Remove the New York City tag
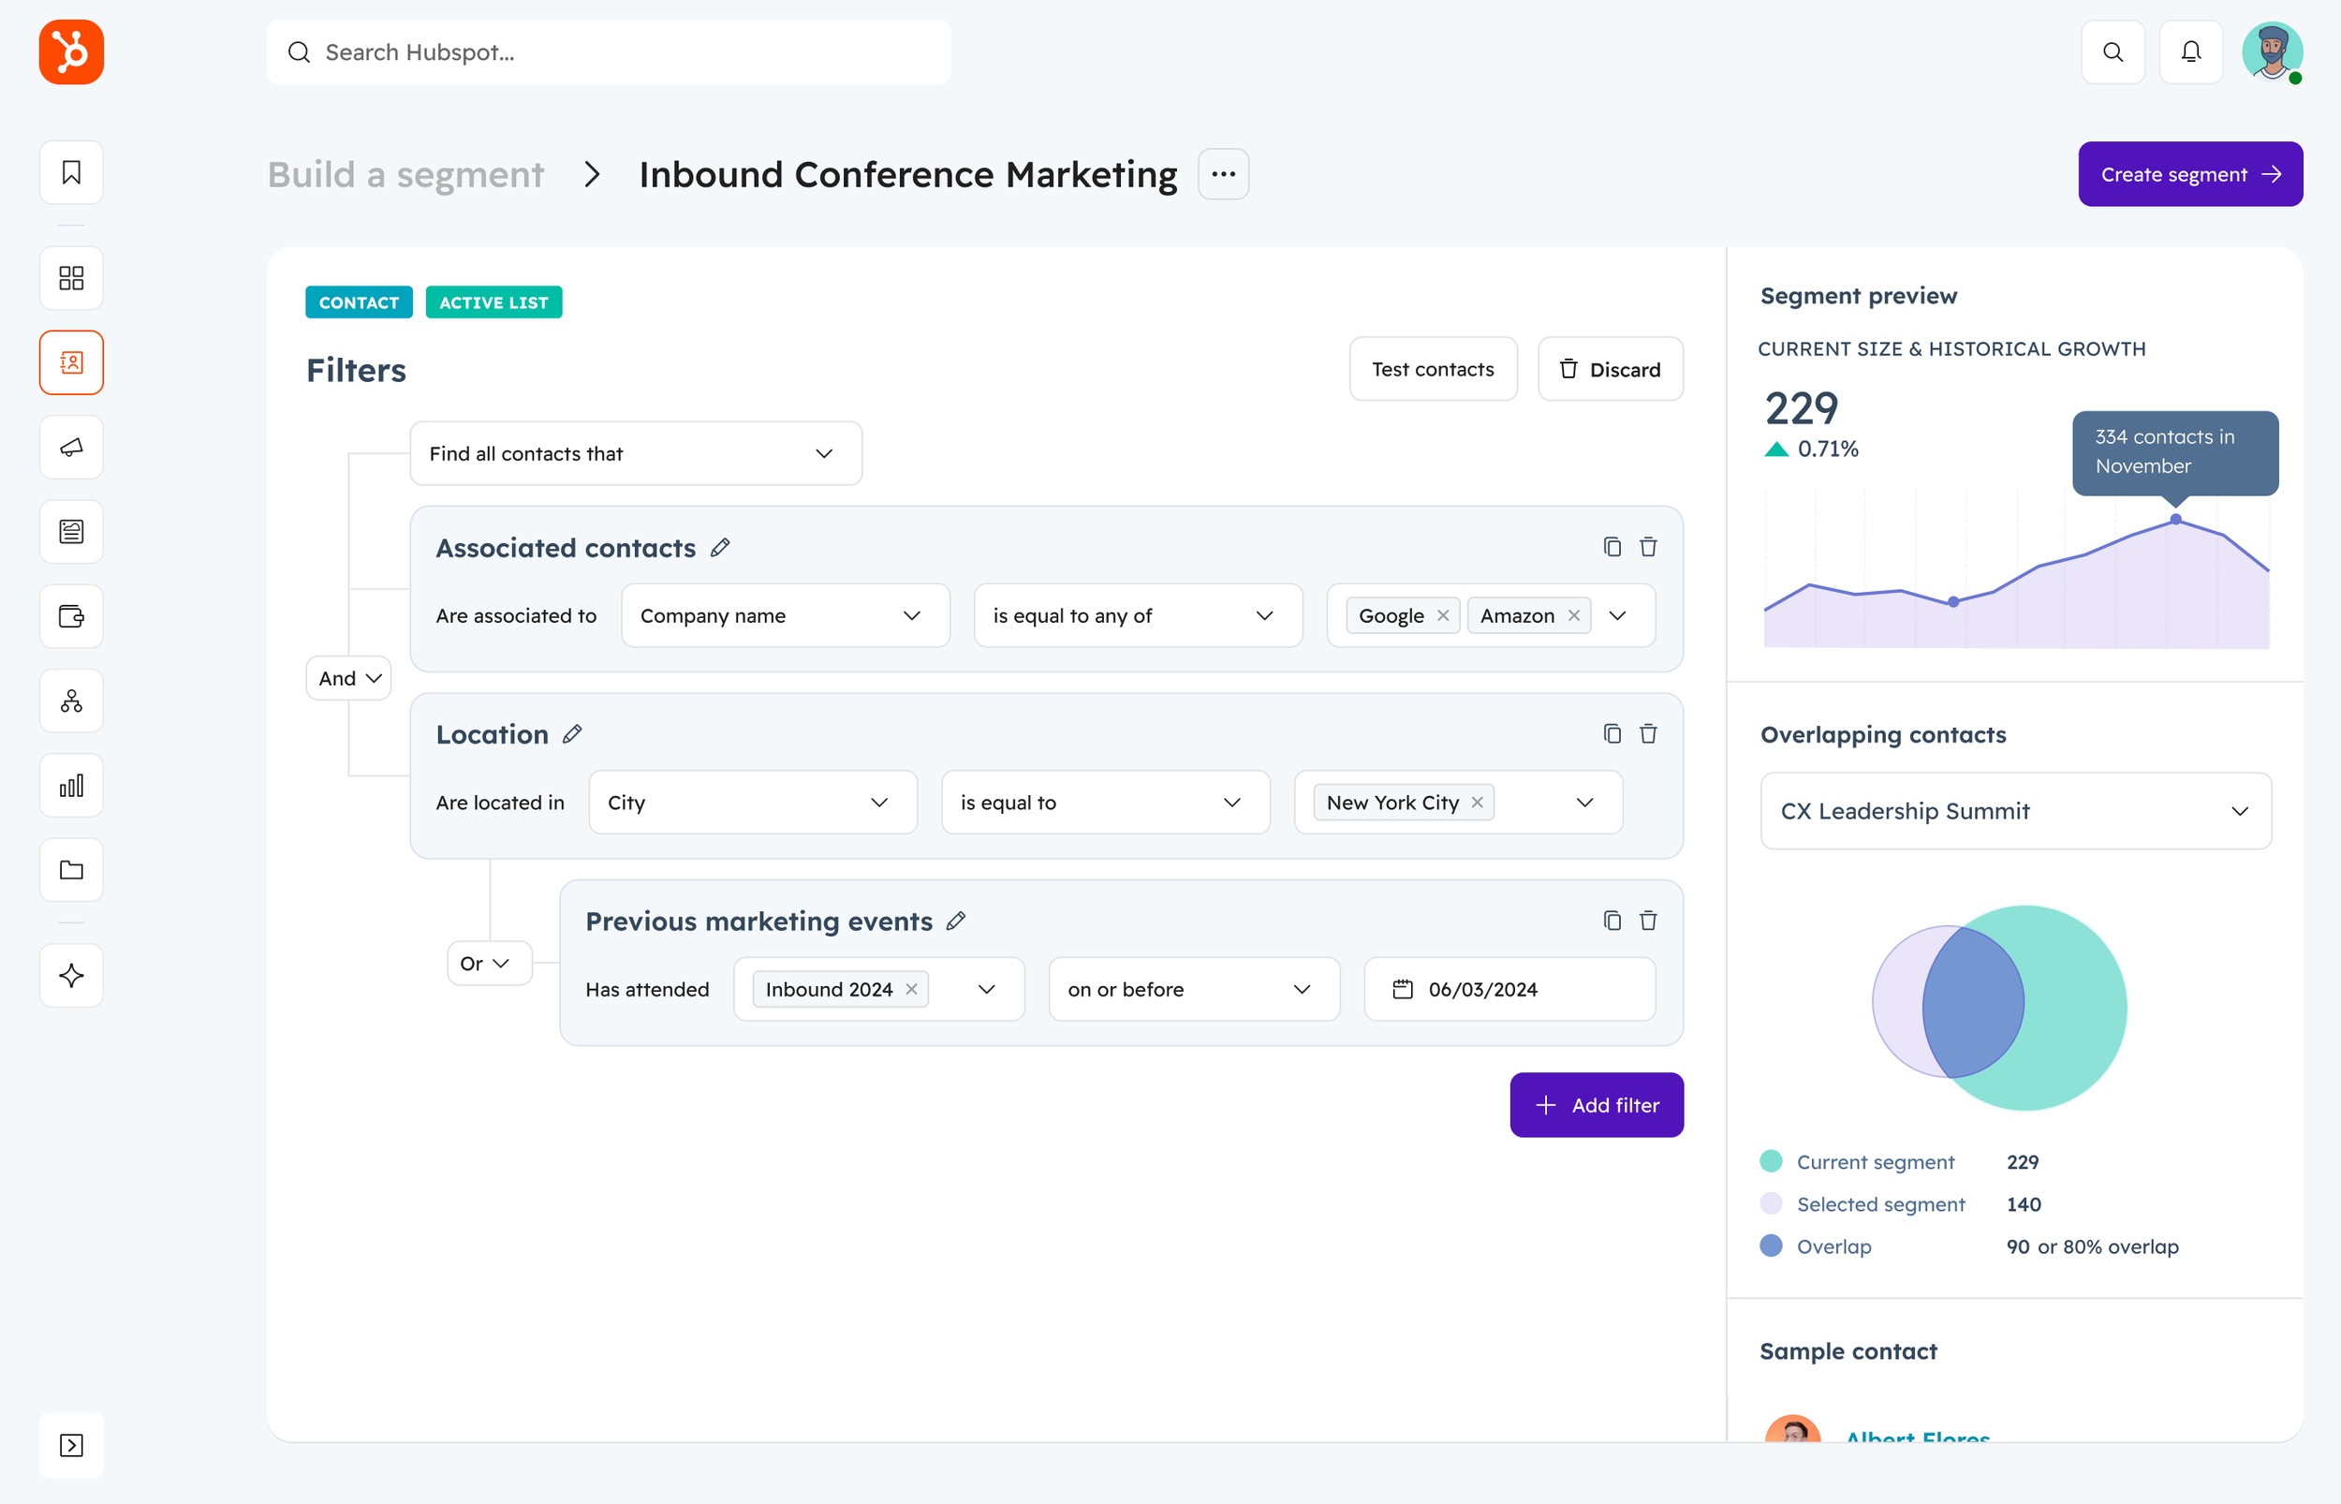The width and height of the screenshot is (2341, 1504). 1477,802
